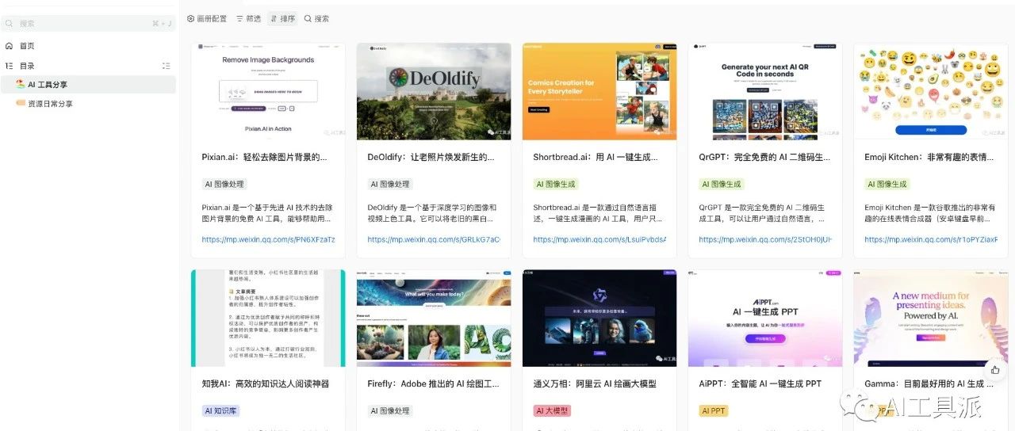Click title Shortbread.ai:用 AI 一键生成
This screenshot has height=431, width=1015.
click(x=596, y=157)
